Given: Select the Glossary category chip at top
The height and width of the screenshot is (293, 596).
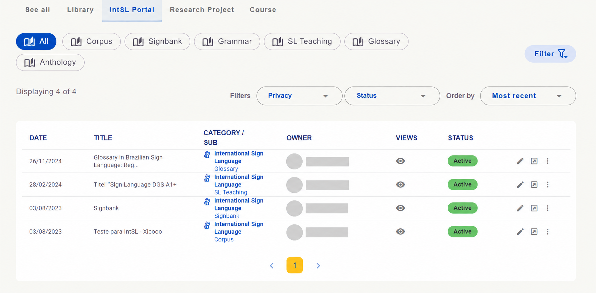Looking at the screenshot, I should pos(376,41).
